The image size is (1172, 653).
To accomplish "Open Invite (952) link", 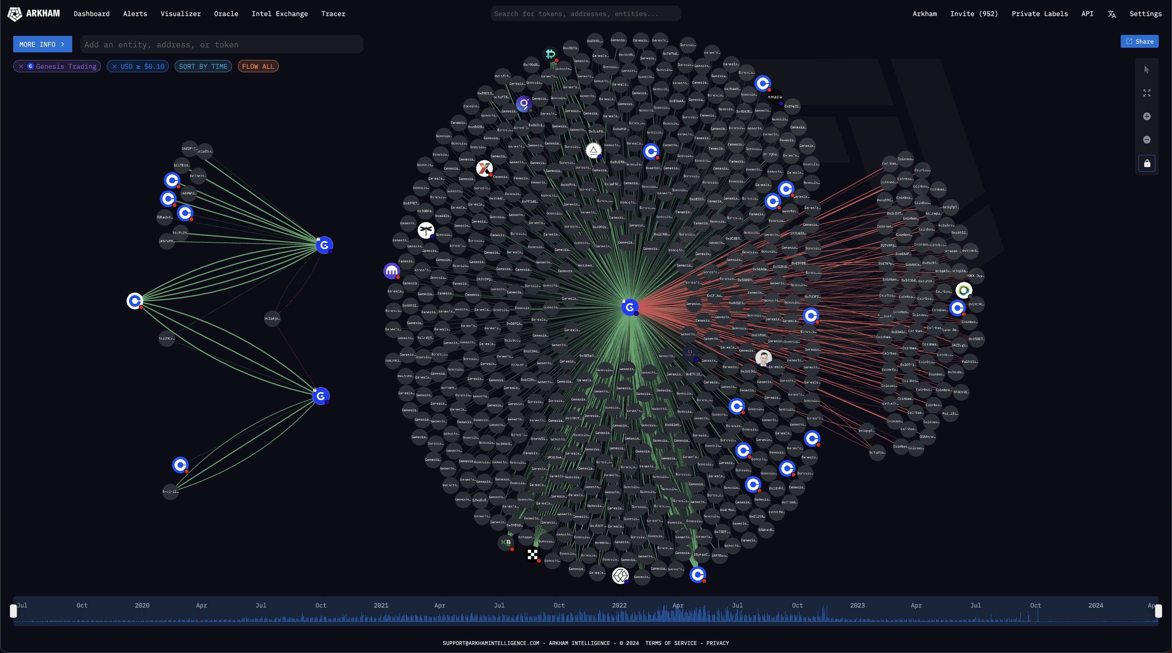I will 974,14.
